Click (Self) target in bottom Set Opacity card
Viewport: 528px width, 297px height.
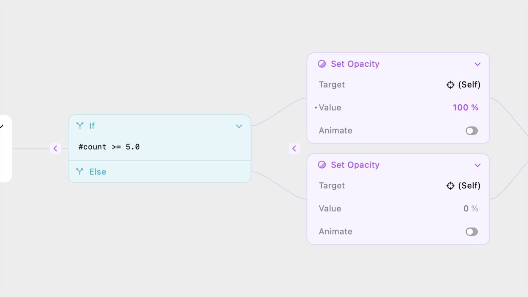469,186
